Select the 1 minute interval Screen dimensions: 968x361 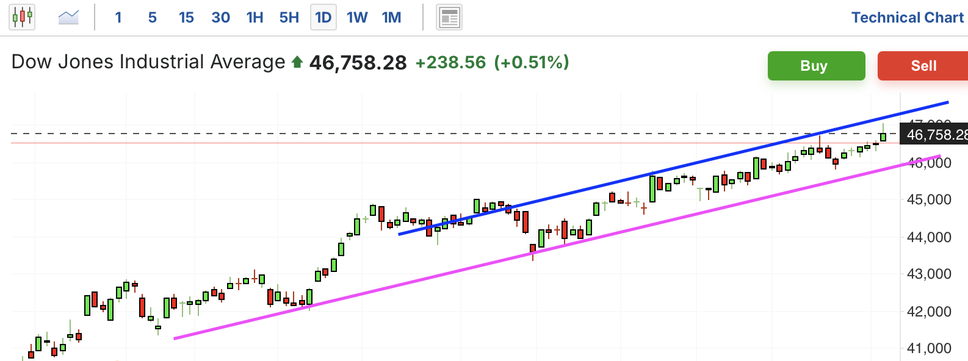point(118,18)
